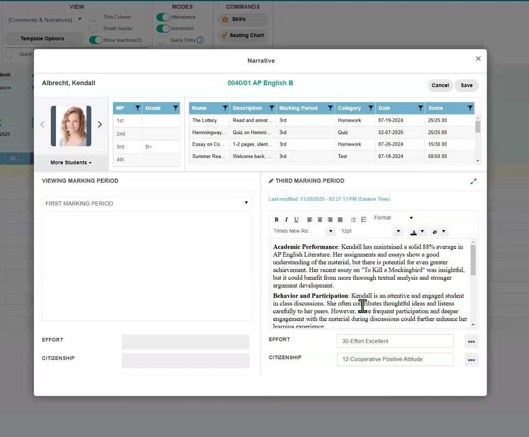Filter the Marking Period column
This screenshot has height=437, width=529.
click(x=330, y=108)
